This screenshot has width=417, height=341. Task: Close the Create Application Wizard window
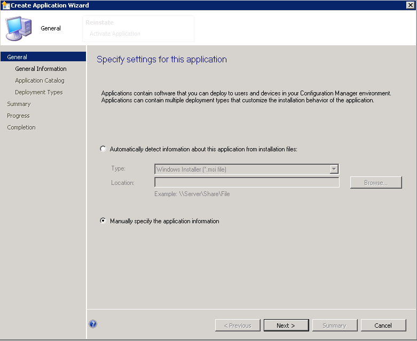point(410,5)
